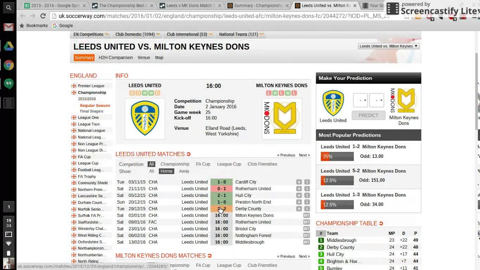Filter MK Dons matches to Club Friendlies
This screenshot has height=270, width=480.
click(262, 265)
